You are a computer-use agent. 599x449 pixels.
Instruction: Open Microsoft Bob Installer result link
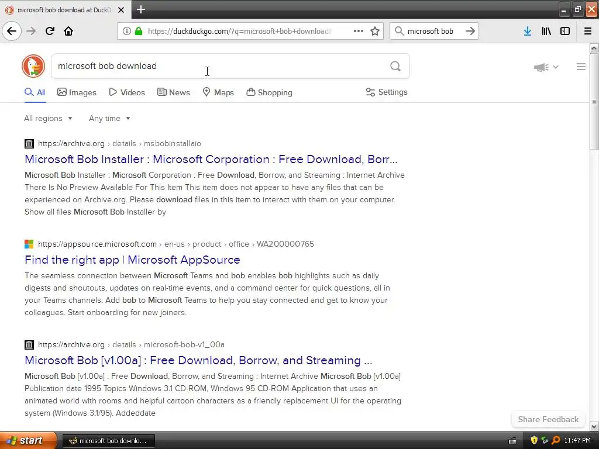[x=211, y=159]
